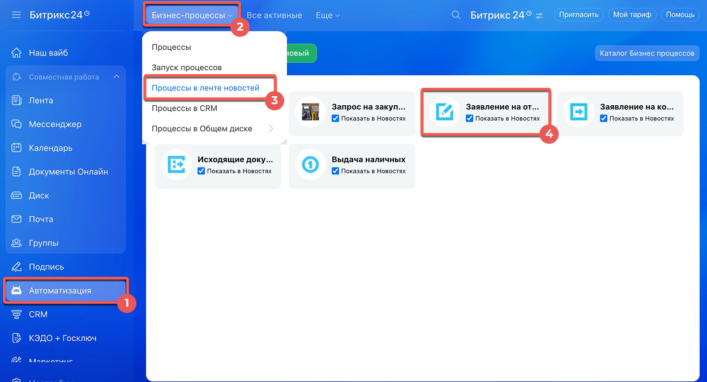Image resolution: width=707 pixels, height=382 pixels.
Task: Open Мой тариф button
Action: pyautogui.click(x=632, y=15)
